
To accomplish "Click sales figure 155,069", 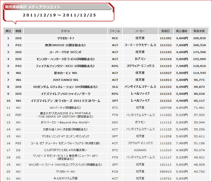I will click(199, 59).
